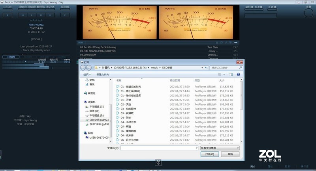Select playlist track 01.Bei Wei Wang De Shi Guang
This screenshot has height=171, width=316.
coord(158,47)
